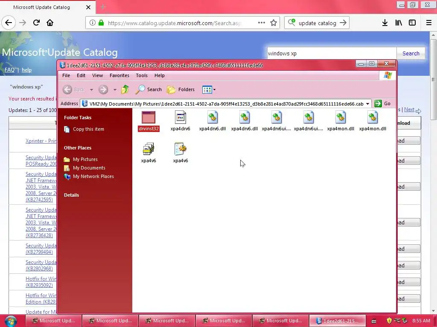Click the 8:55 AM taskbar clock
437x327 pixels.
(421, 321)
